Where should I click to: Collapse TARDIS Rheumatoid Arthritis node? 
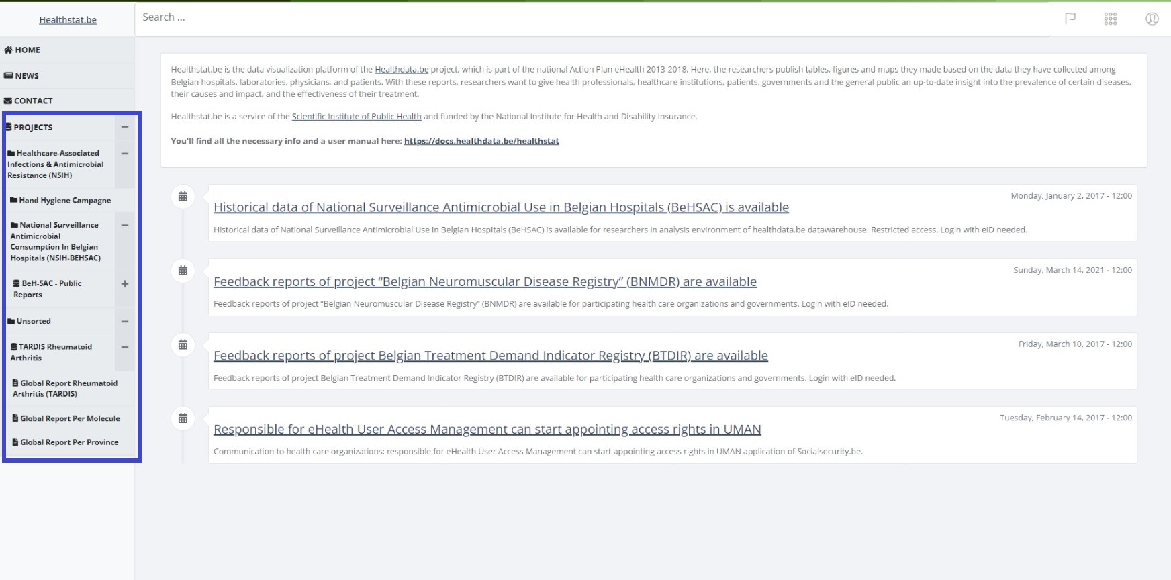click(125, 348)
